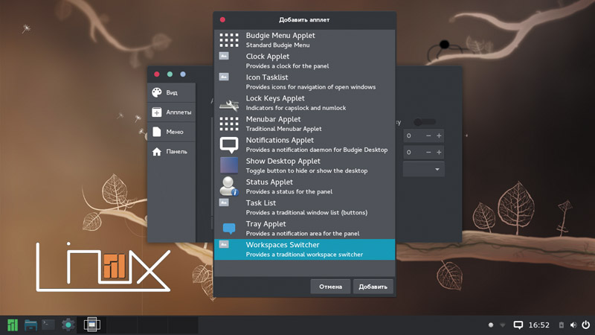Click the 16:52 clock in the panel
The height and width of the screenshot is (335, 595).
tap(538, 325)
